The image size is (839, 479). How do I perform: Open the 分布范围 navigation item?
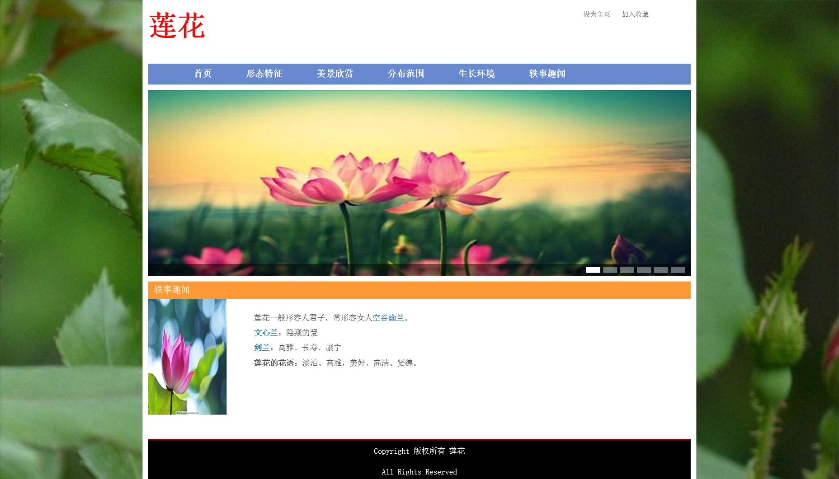[405, 74]
